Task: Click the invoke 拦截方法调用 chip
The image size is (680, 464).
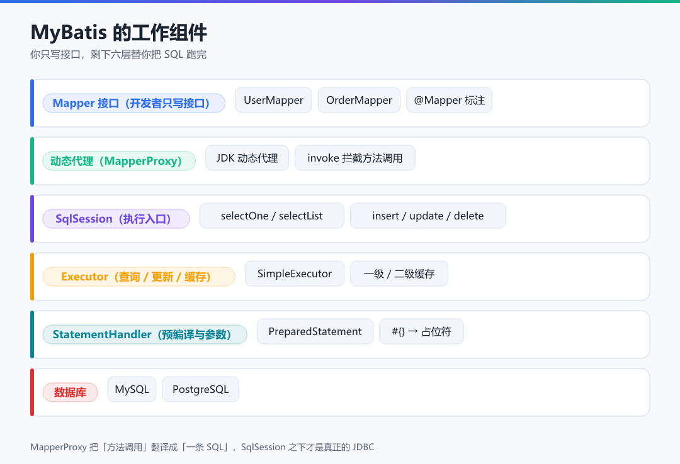Action: click(x=355, y=158)
